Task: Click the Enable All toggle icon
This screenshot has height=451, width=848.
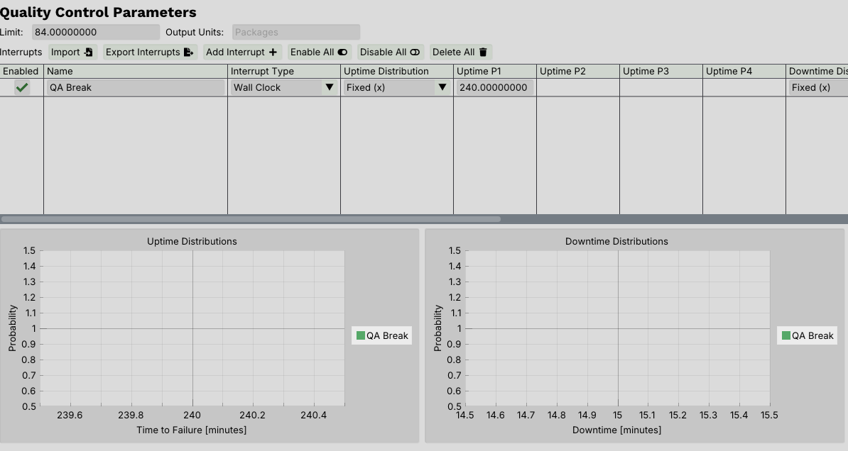Action: point(342,52)
